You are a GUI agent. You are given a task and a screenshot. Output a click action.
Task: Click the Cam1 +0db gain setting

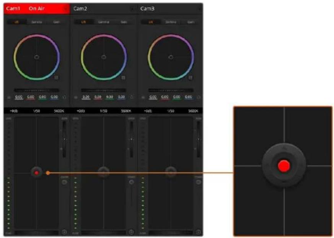click(x=14, y=111)
